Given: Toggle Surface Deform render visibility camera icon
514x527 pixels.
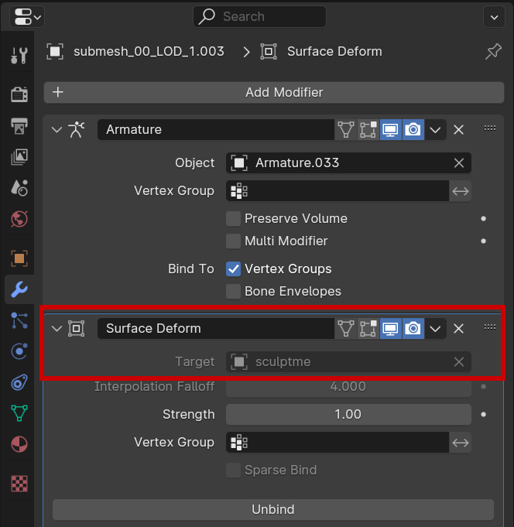Looking at the screenshot, I should 413,329.
